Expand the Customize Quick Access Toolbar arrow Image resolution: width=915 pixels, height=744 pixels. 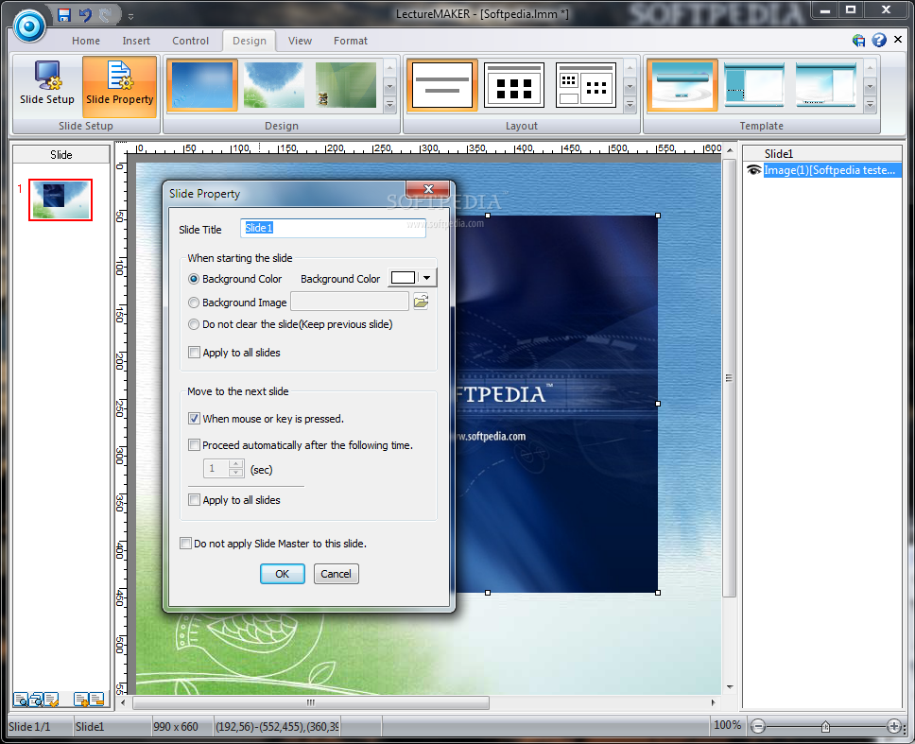130,16
